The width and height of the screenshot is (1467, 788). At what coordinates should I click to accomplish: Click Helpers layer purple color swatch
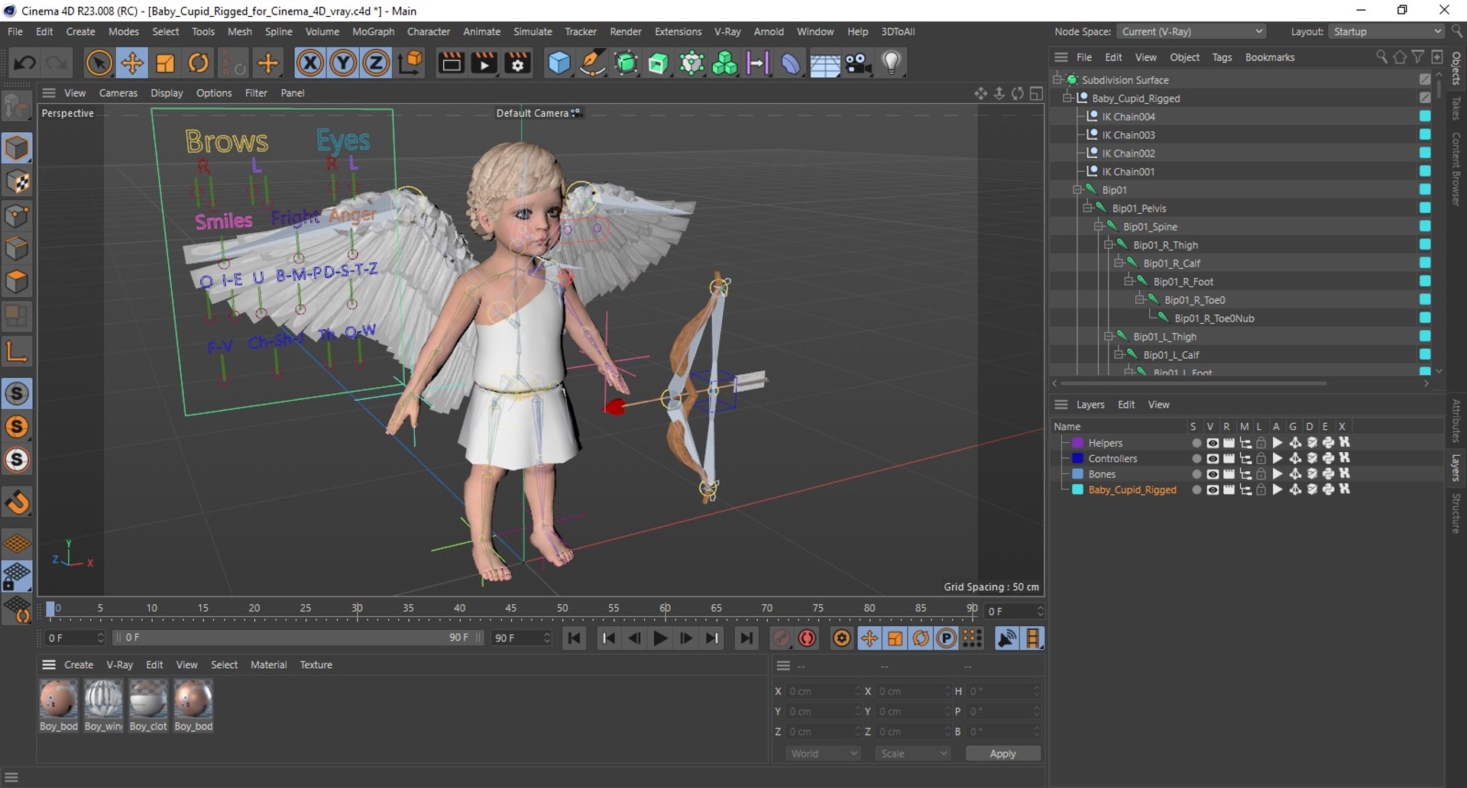pyautogui.click(x=1077, y=443)
